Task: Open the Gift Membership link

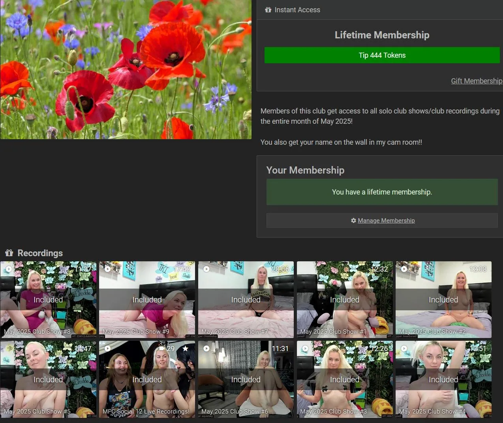Action: coord(476,81)
